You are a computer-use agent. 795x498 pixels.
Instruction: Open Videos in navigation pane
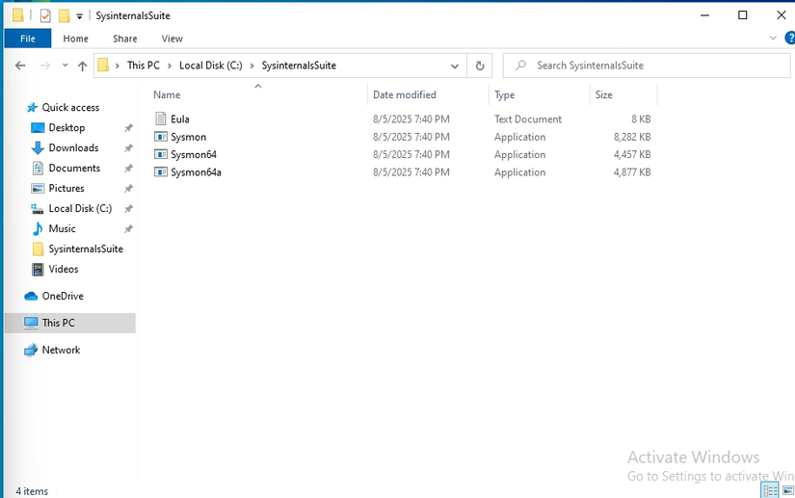(x=64, y=269)
